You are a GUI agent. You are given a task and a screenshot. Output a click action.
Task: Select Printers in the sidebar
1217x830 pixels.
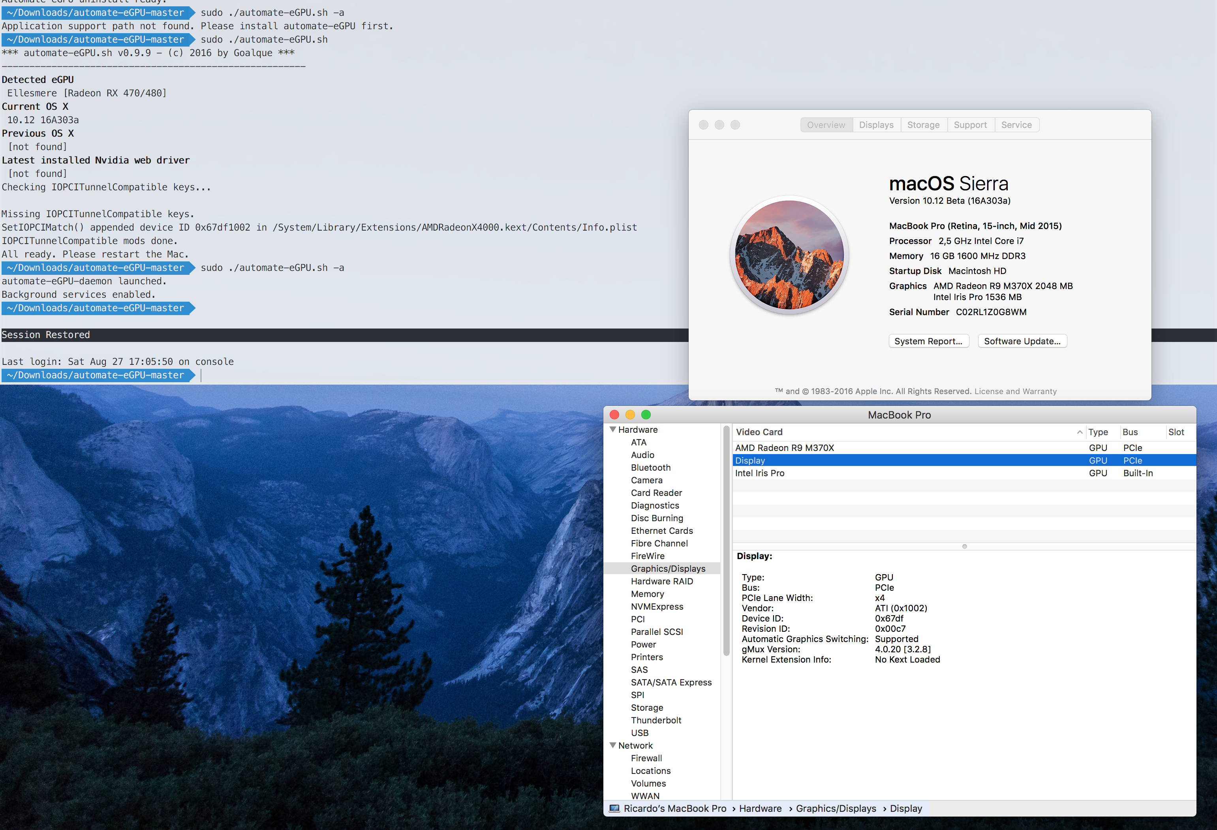pyautogui.click(x=647, y=657)
